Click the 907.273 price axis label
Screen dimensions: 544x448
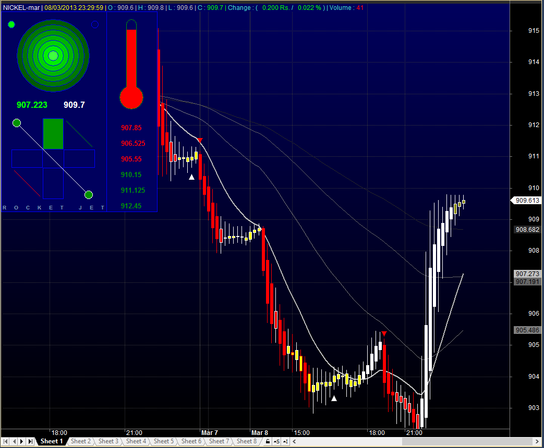(x=527, y=273)
